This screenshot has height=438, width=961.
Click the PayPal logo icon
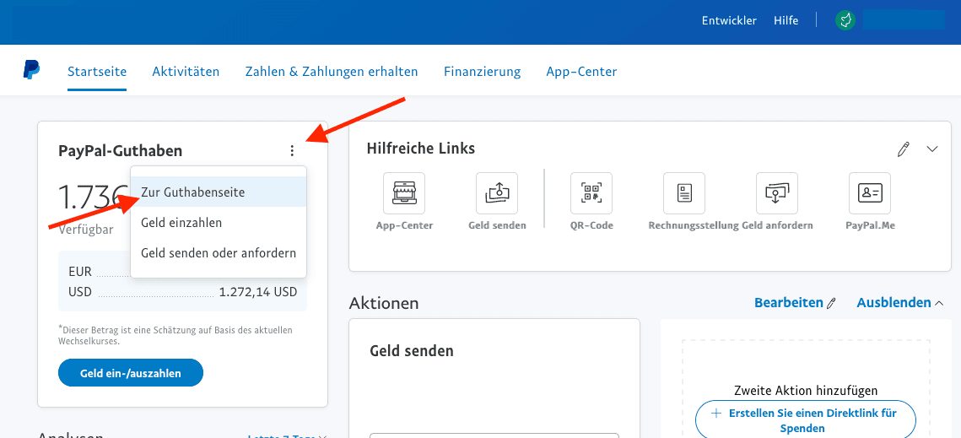pos(32,70)
